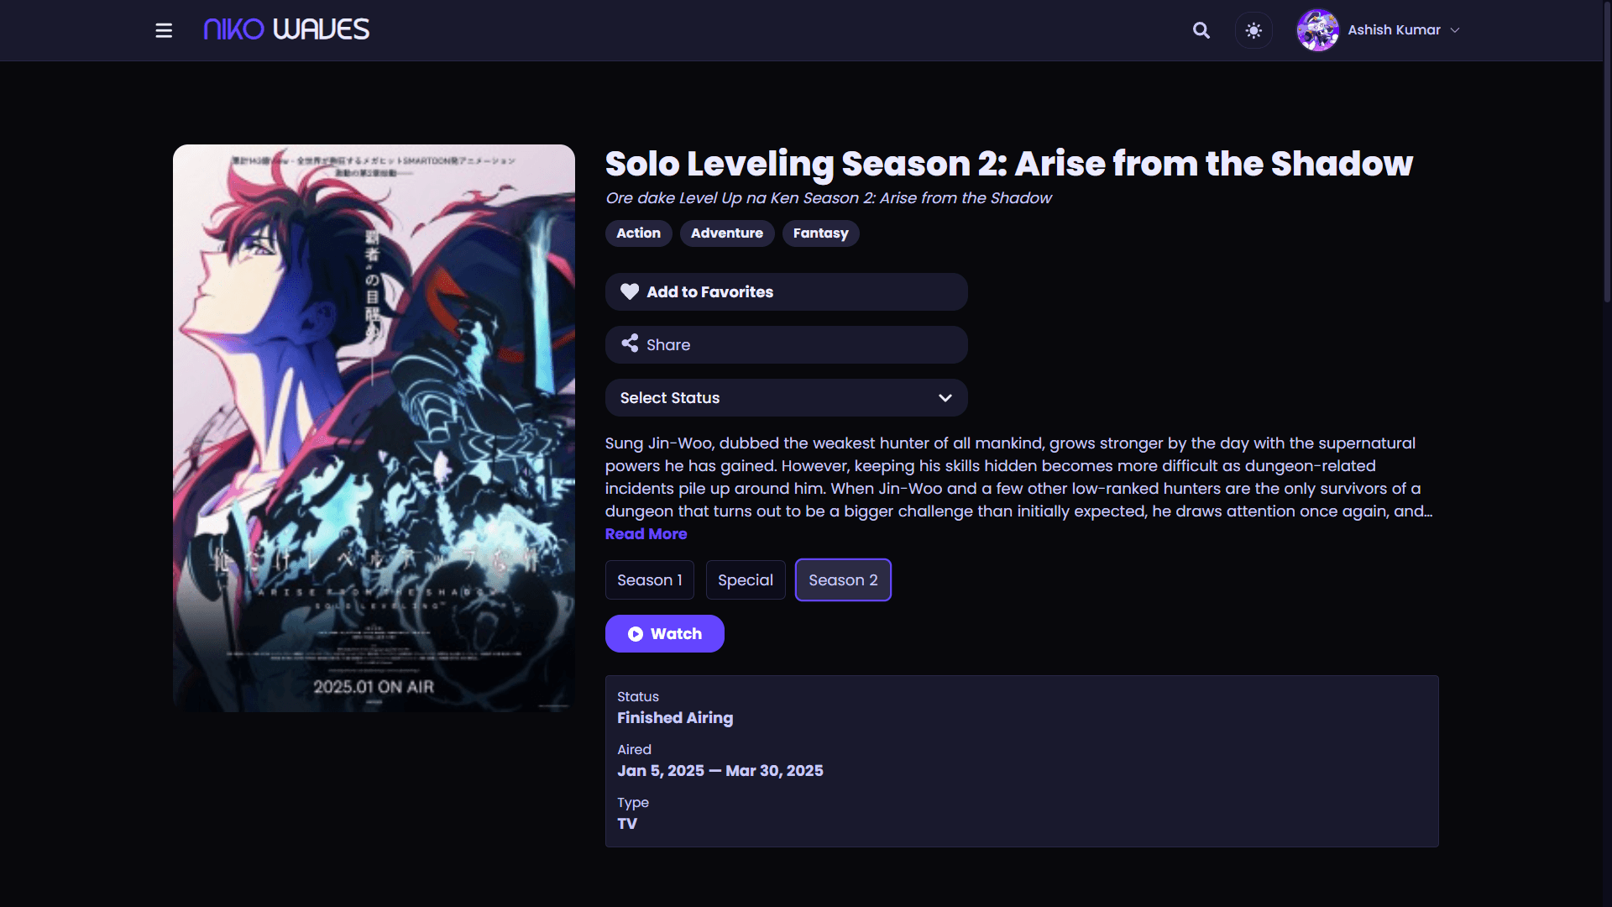The height and width of the screenshot is (907, 1612).
Task: Click the 'TV' type value
Action: point(627,824)
